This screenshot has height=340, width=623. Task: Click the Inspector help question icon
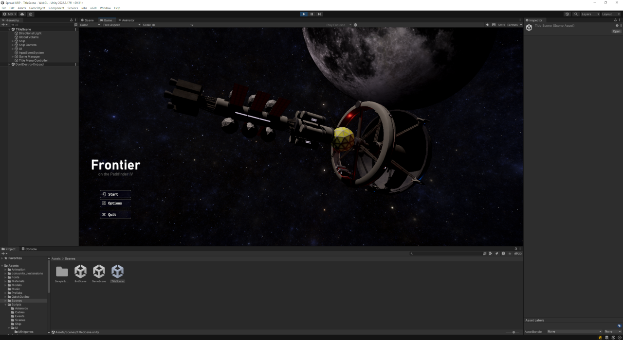[617, 25]
